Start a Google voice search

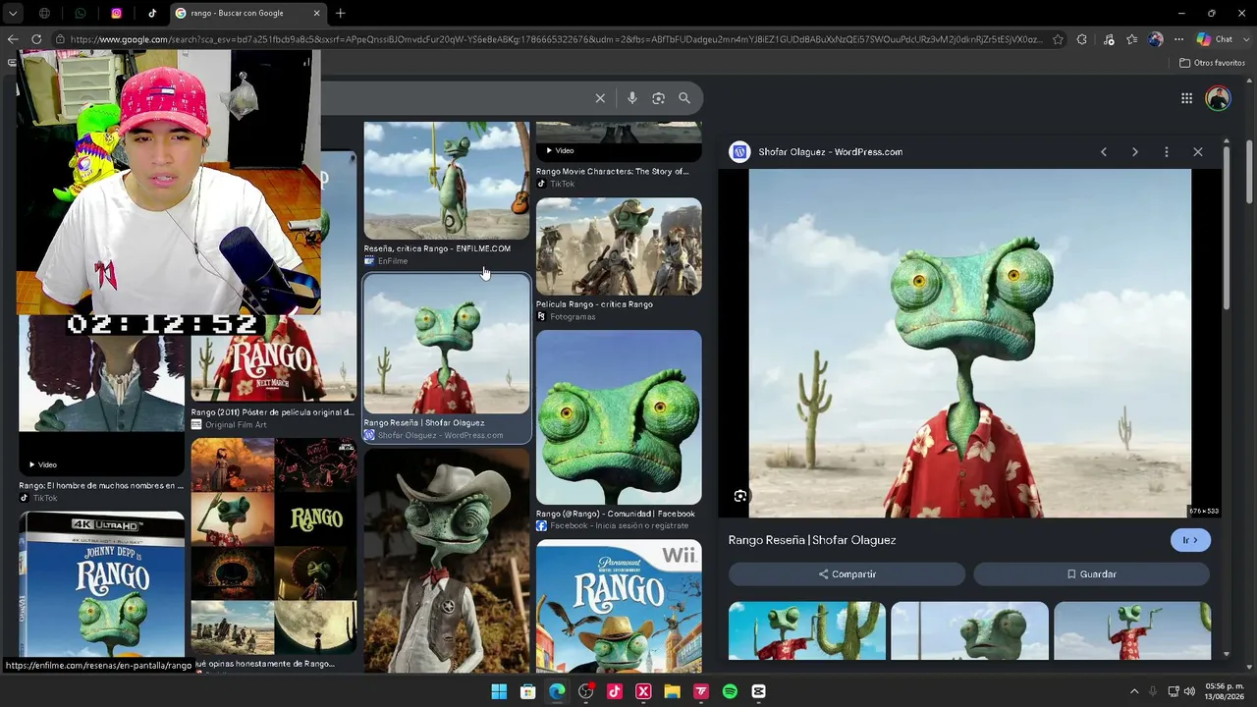(x=632, y=98)
